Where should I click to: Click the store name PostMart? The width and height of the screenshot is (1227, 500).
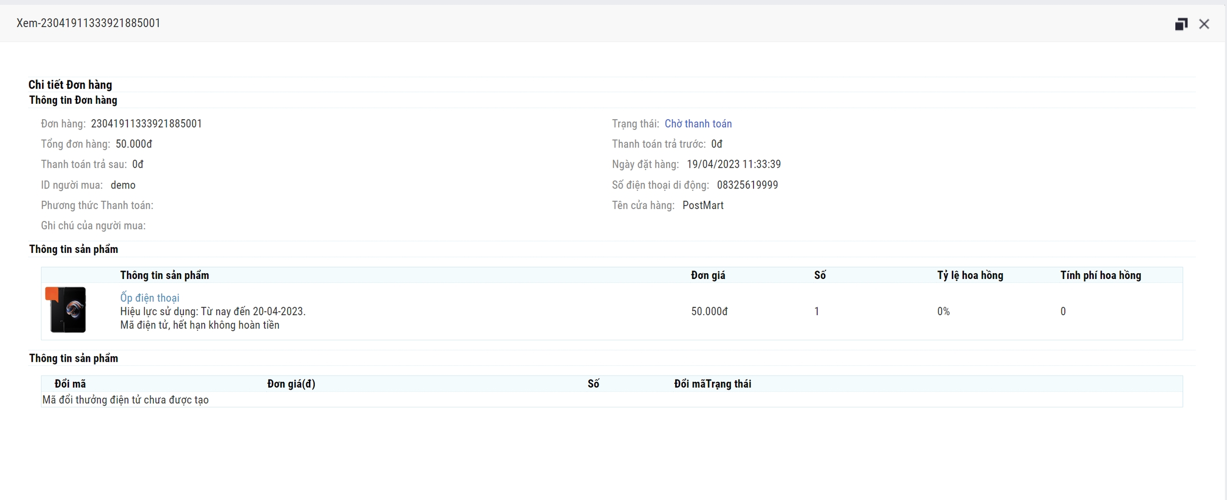(702, 205)
